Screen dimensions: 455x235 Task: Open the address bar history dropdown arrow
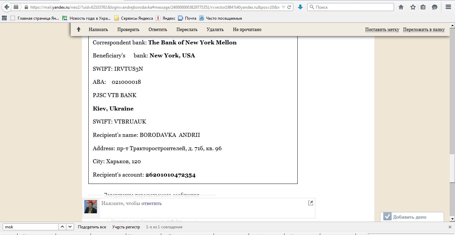click(283, 7)
